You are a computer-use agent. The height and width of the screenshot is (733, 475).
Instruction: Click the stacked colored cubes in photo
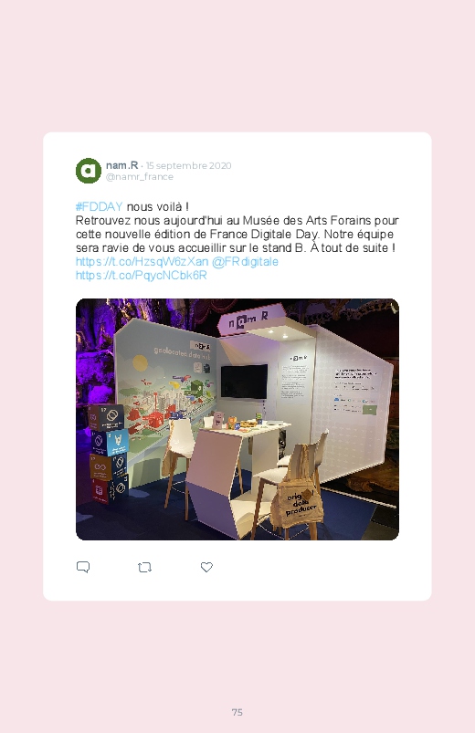coord(108,454)
